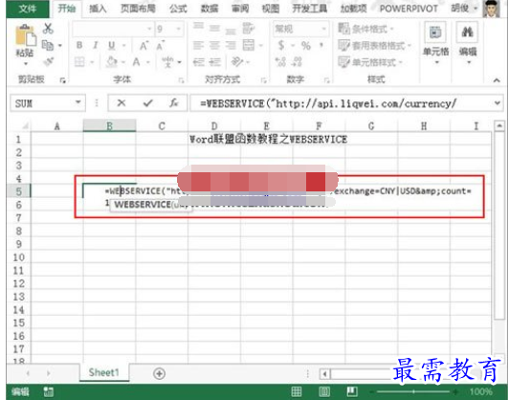
Task: Open the font name combo box
Action: 113,29
